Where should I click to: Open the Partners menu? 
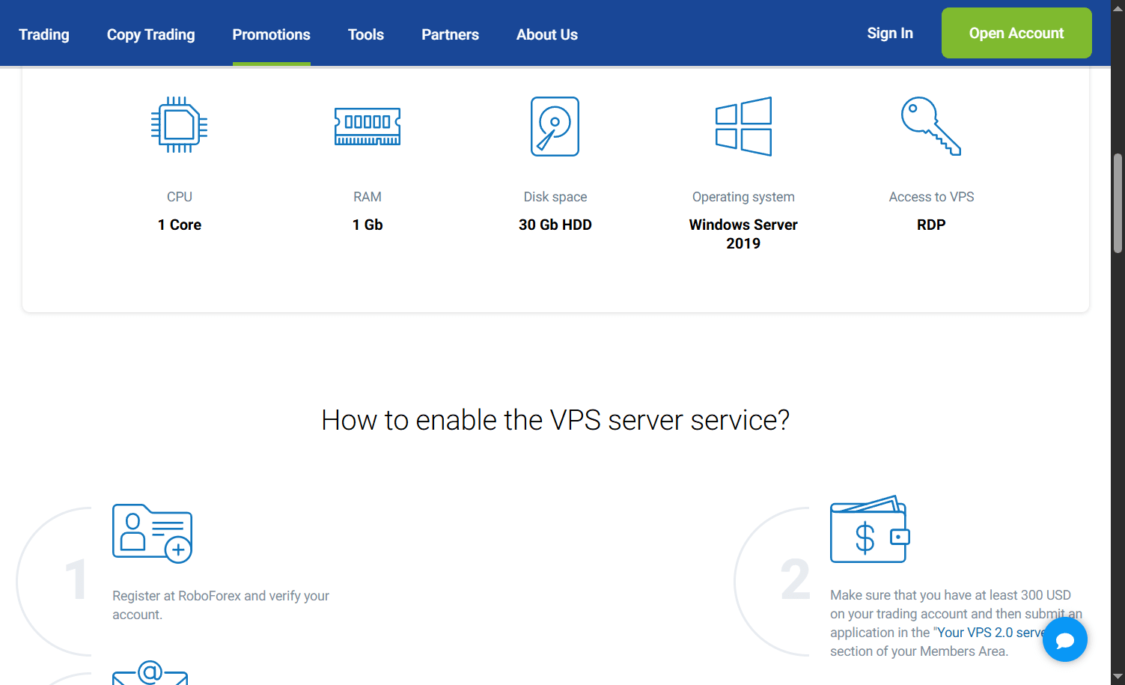tap(450, 34)
